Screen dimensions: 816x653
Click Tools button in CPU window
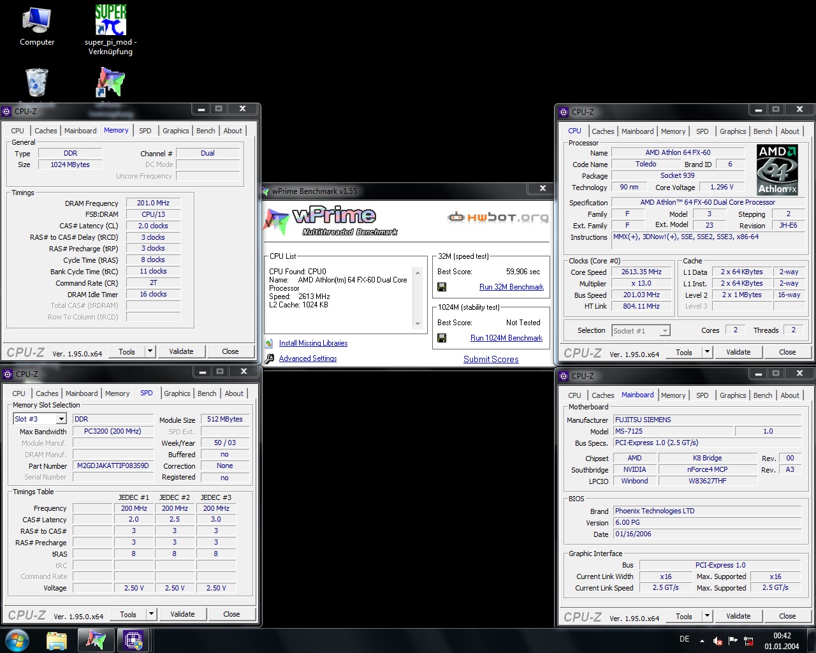[x=684, y=352]
